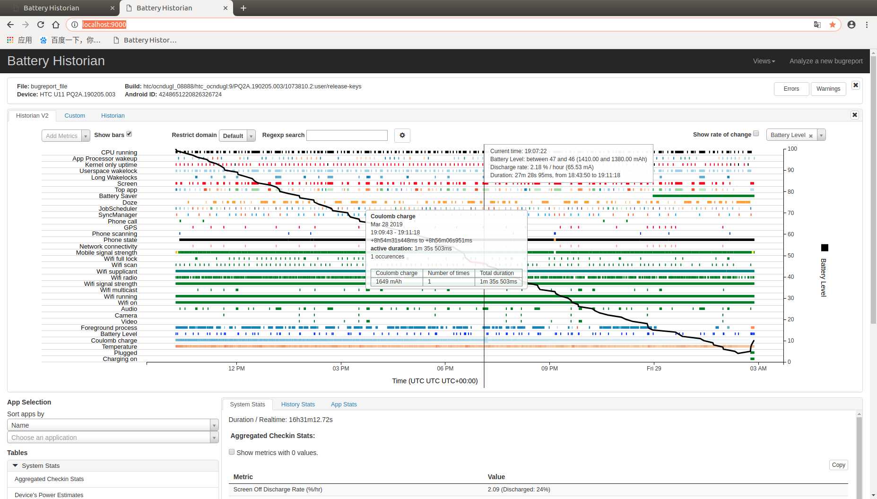Click the Coulomb charge metric label
877x499 pixels.
click(114, 340)
